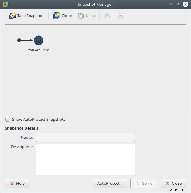
Task: Click the plus zoom-in toolbar icon
Action: [x=108, y=16]
